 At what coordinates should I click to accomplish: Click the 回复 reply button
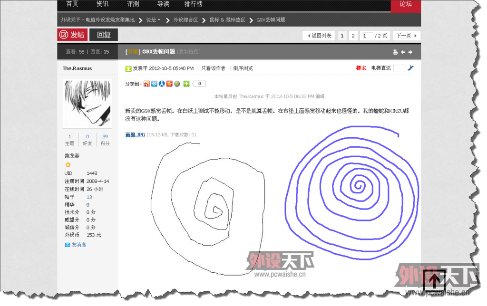coord(104,35)
